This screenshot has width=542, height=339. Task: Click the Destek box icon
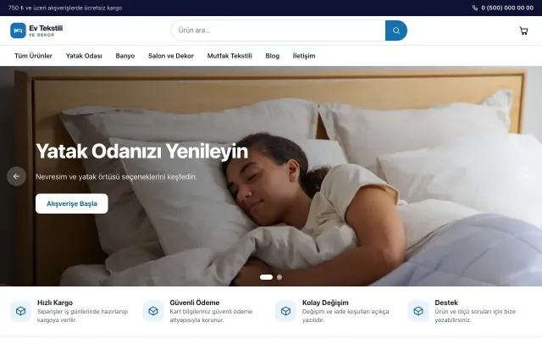coord(418,311)
